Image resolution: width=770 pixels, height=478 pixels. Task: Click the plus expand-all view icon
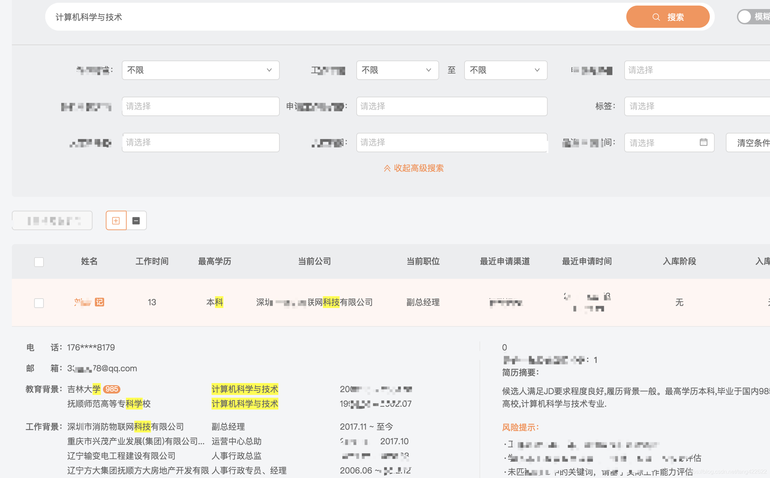pos(116,220)
